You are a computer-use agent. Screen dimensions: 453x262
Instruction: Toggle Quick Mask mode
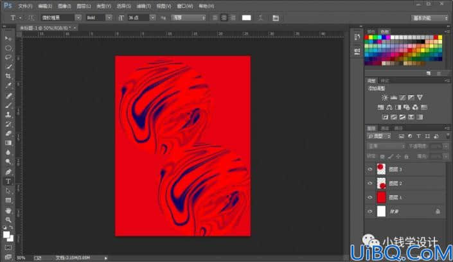click(8, 248)
